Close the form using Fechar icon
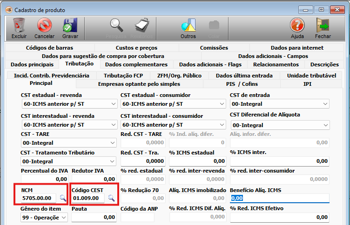The width and height of the screenshot is (350, 225). coord(323,28)
